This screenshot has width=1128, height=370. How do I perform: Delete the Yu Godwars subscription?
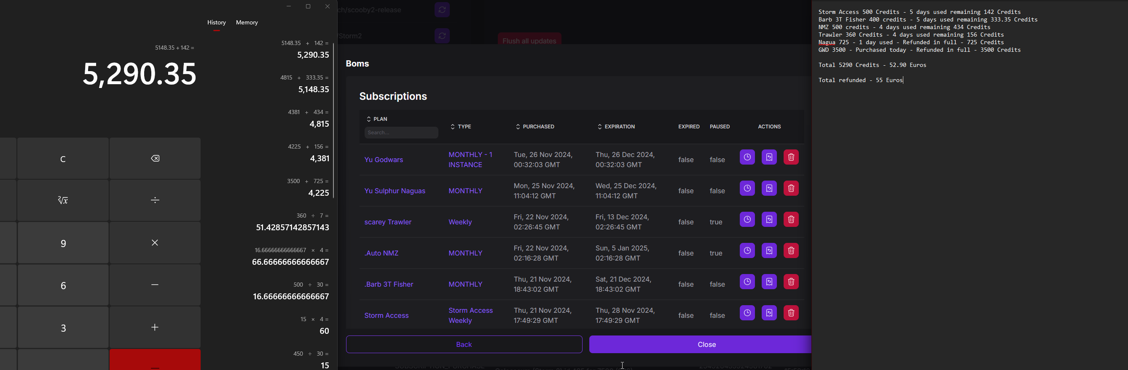pos(791,157)
